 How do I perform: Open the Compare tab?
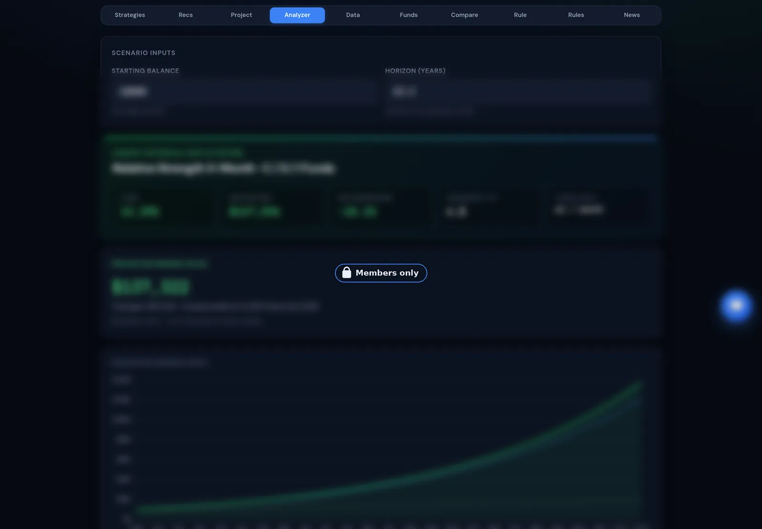pos(464,15)
